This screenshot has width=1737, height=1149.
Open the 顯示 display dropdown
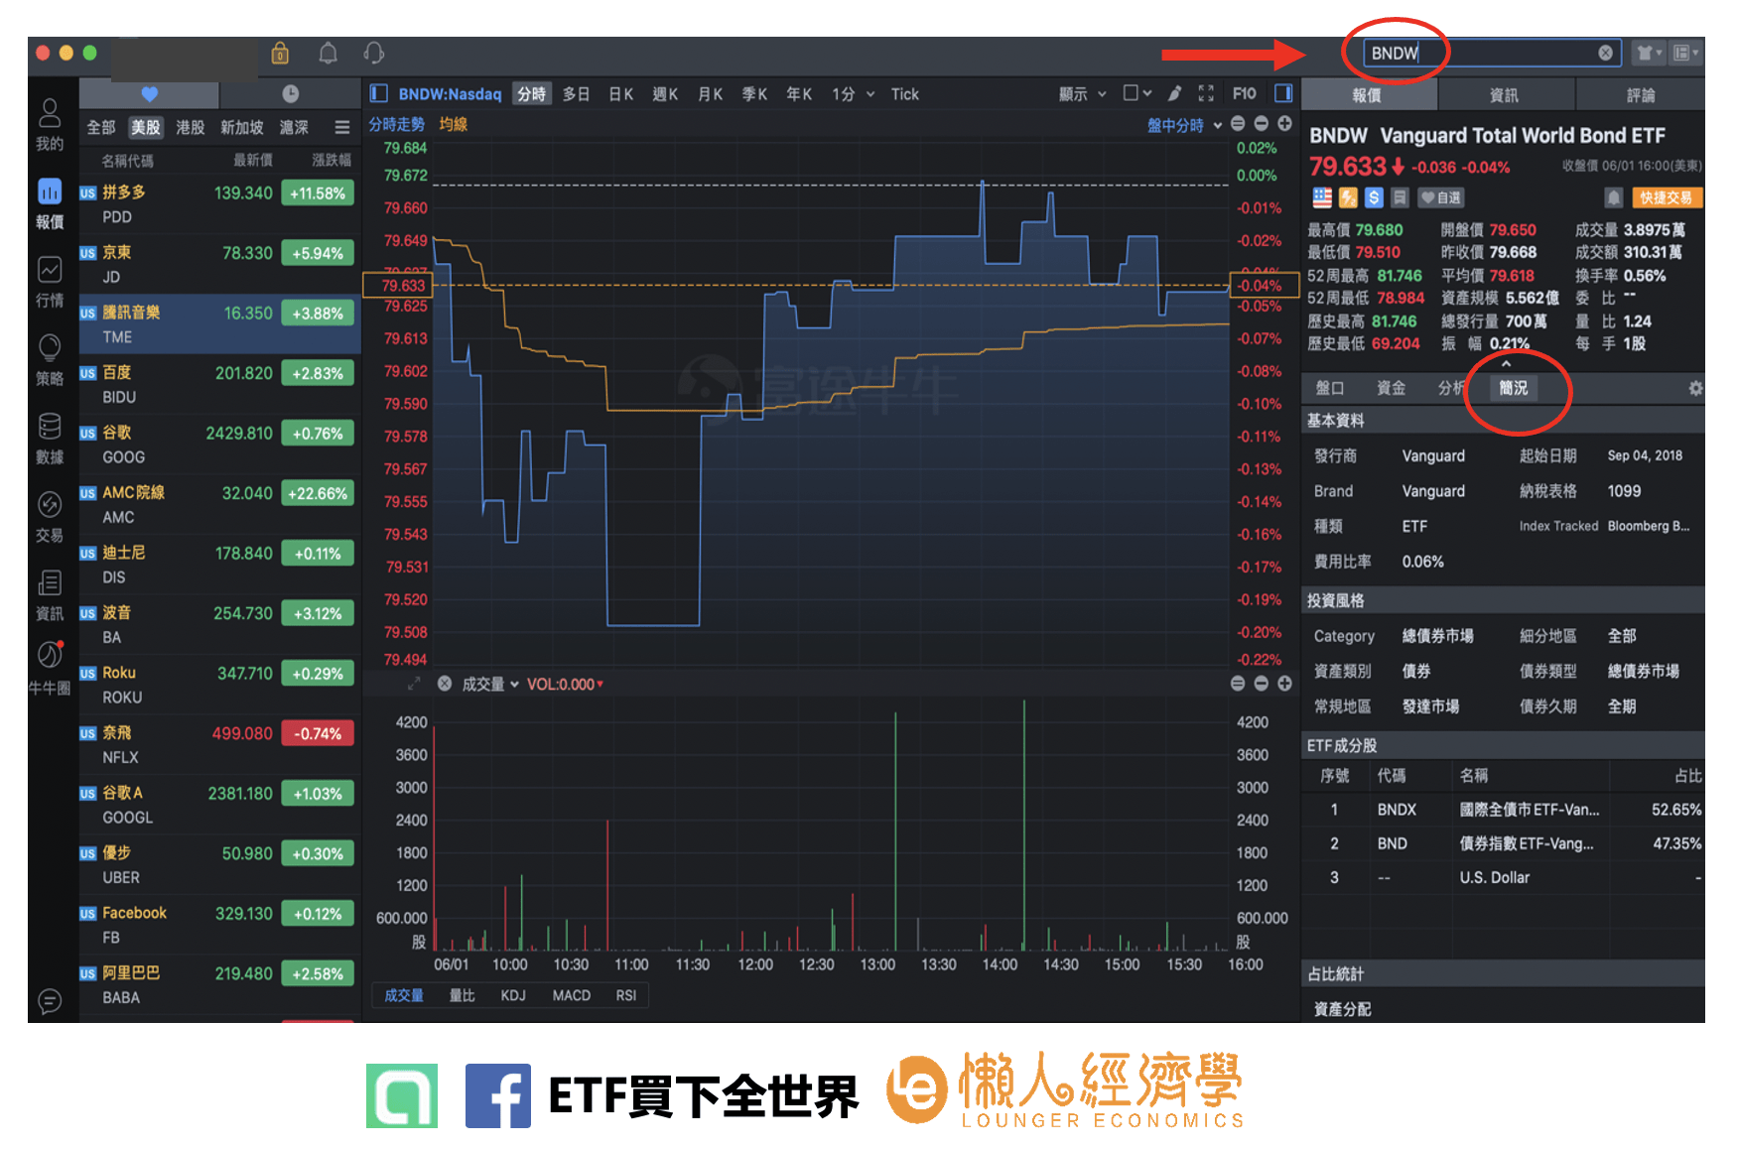(x=1082, y=93)
